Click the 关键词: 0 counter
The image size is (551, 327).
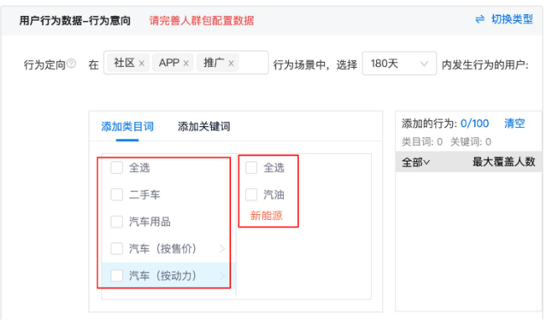click(x=471, y=141)
